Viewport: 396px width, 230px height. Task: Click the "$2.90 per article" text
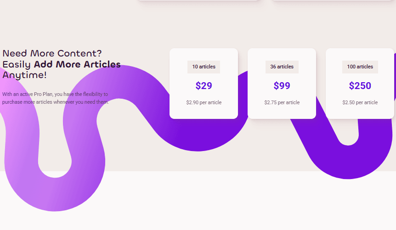click(x=204, y=102)
